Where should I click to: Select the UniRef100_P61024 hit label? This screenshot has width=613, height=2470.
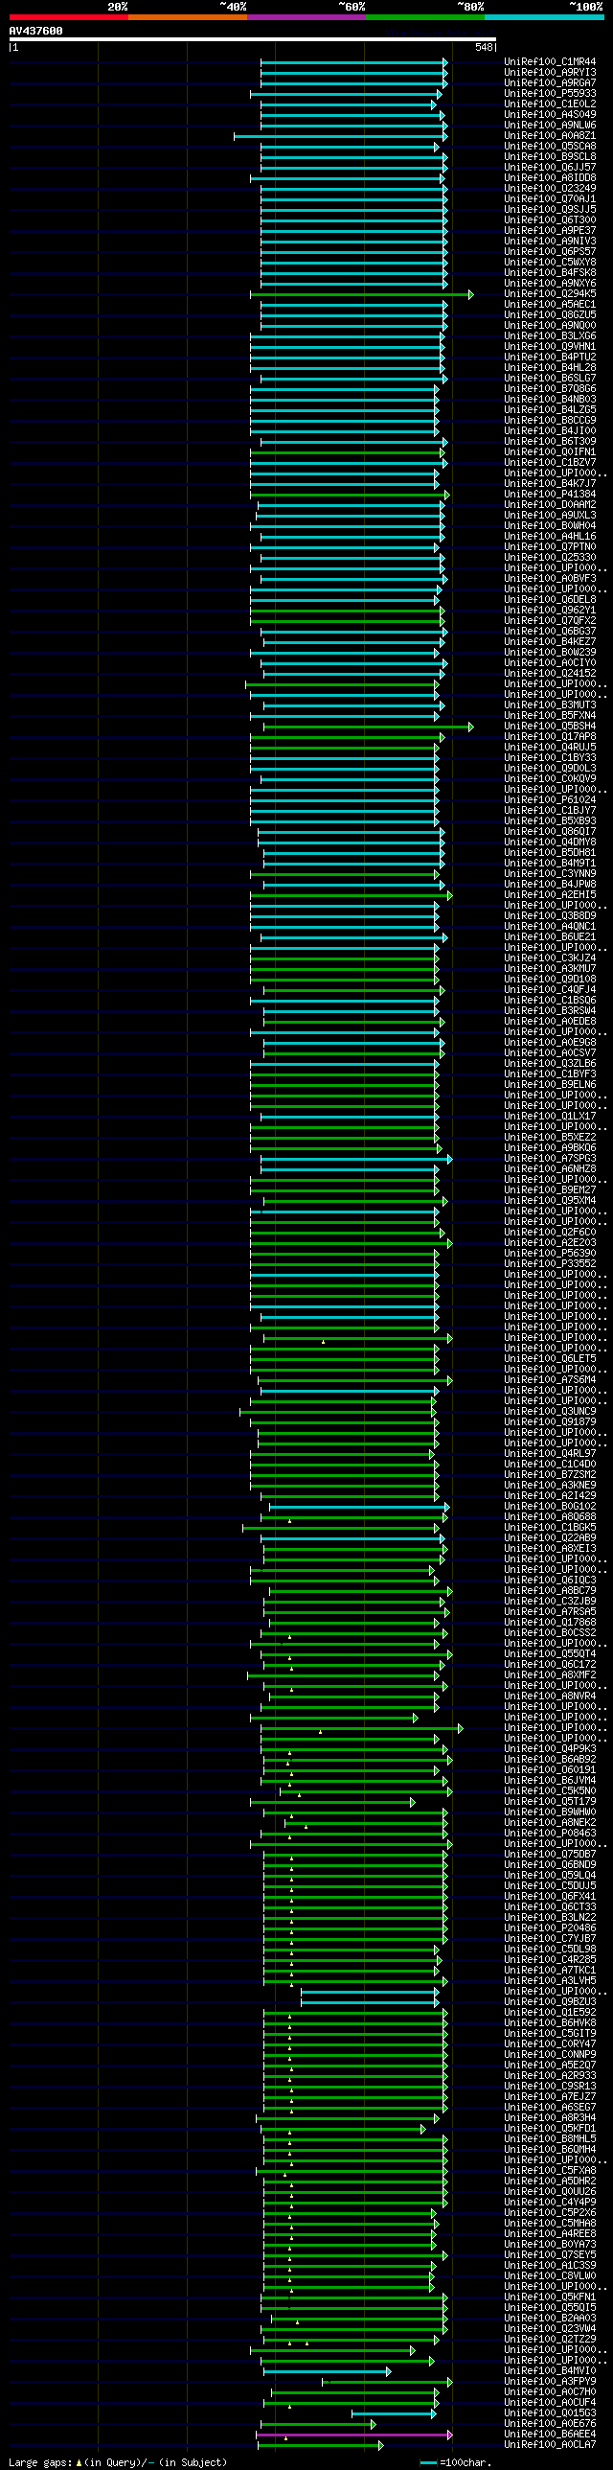pyautogui.click(x=550, y=800)
